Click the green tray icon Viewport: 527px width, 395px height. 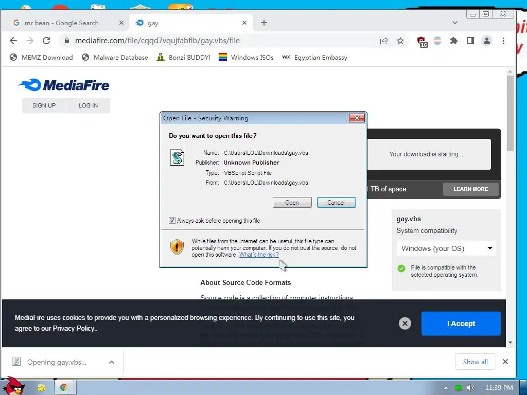coord(459,388)
